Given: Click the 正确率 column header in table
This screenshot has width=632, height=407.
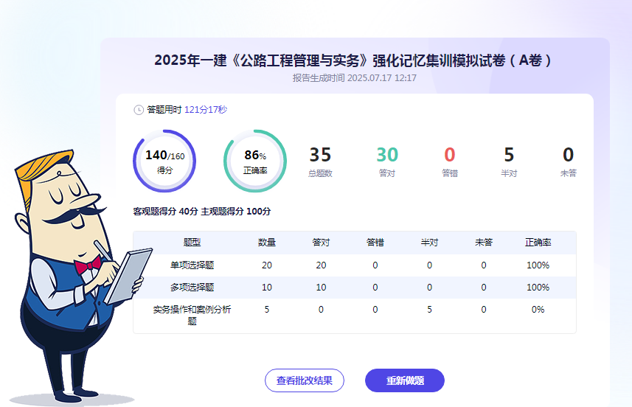Looking at the screenshot, I should pyautogui.click(x=538, y=242).
